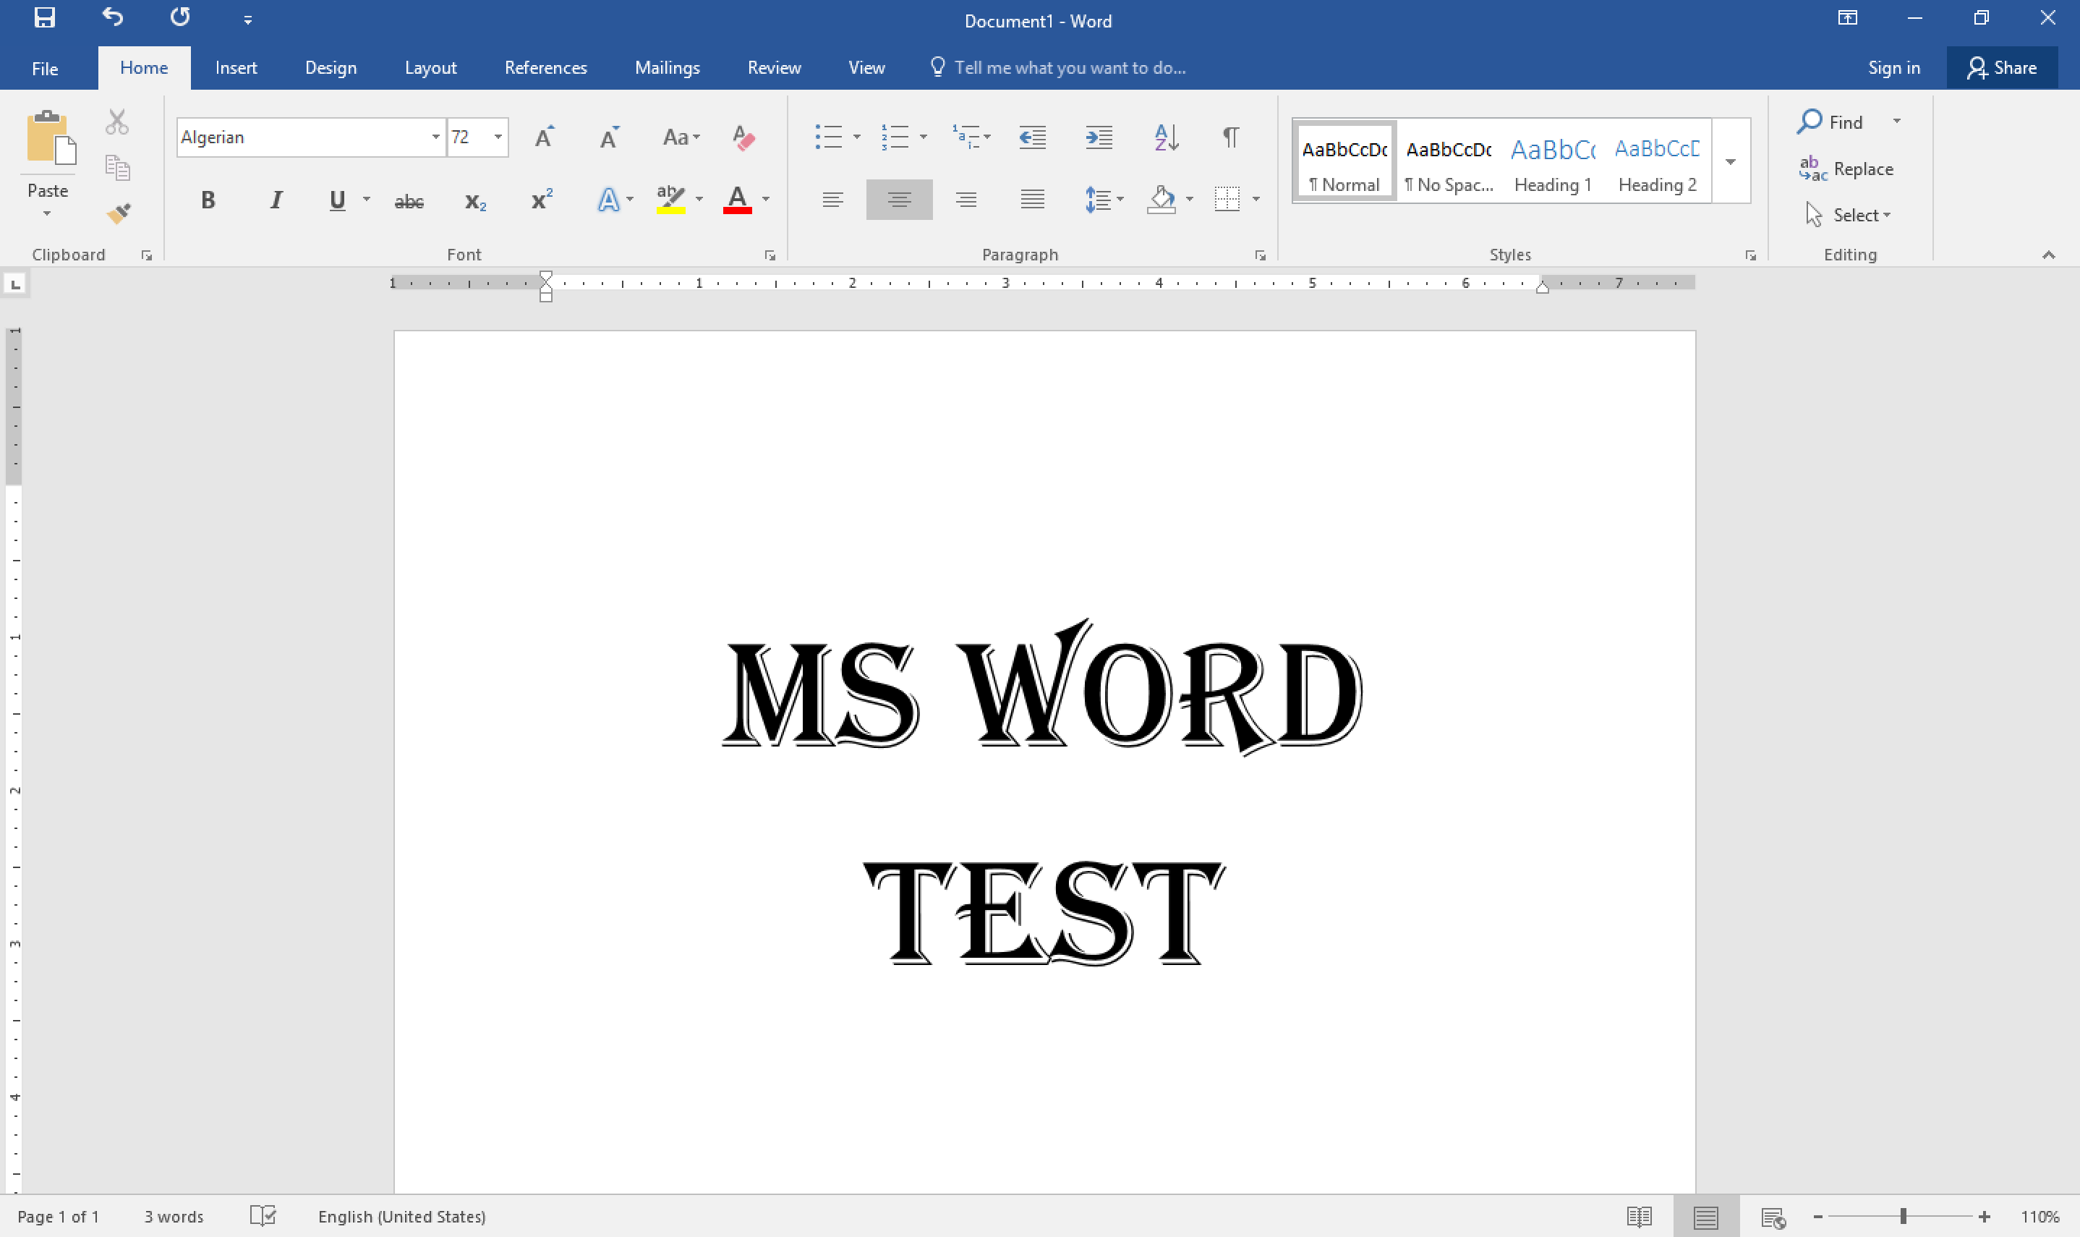
Task: Open the Change Case dropdown
Action: [x=682, y=137]
